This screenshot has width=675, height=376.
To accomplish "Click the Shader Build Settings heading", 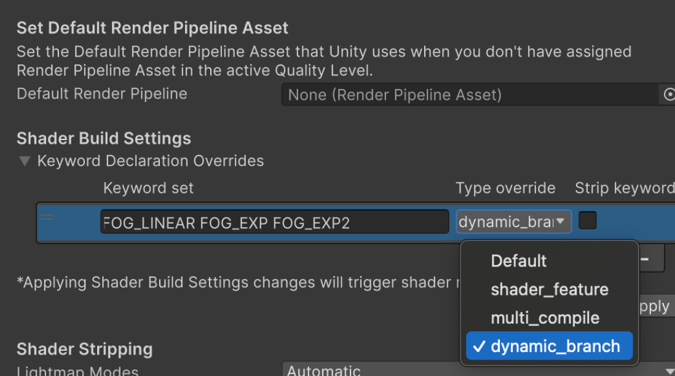I will (104, 138).
